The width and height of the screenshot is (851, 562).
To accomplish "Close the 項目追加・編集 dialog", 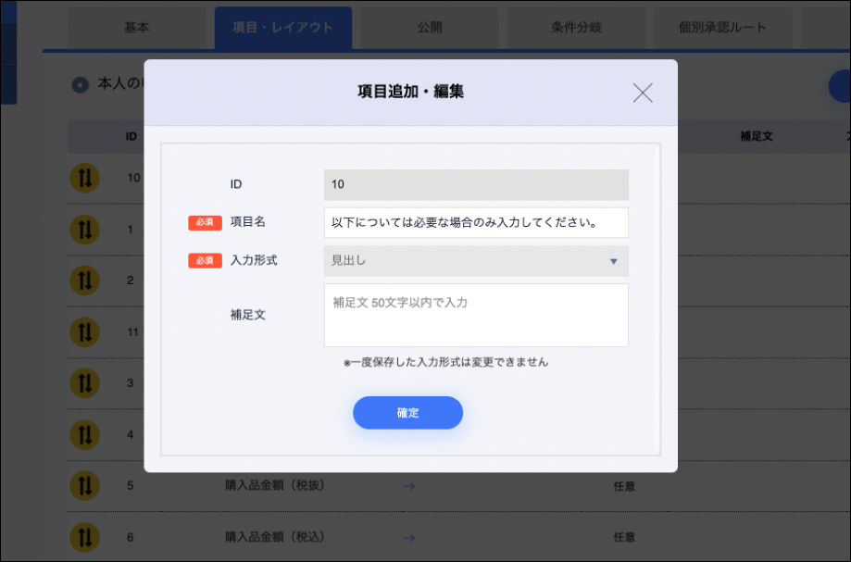I will (643, 92).
